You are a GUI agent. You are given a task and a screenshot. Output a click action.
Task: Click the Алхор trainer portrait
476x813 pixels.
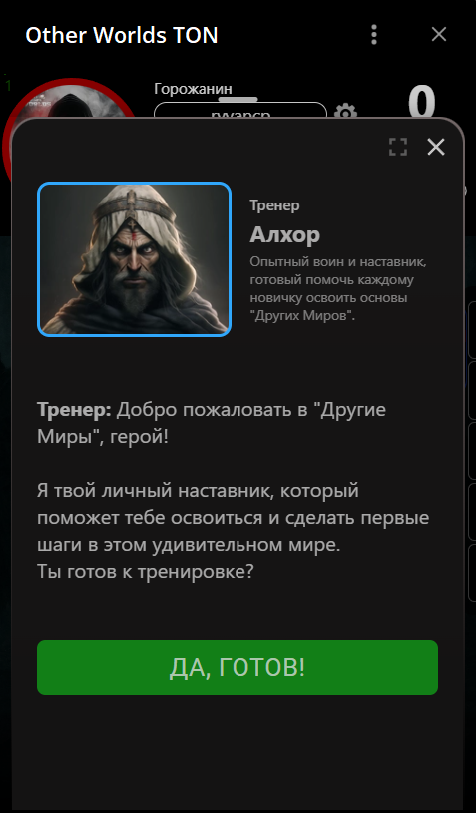134,259
